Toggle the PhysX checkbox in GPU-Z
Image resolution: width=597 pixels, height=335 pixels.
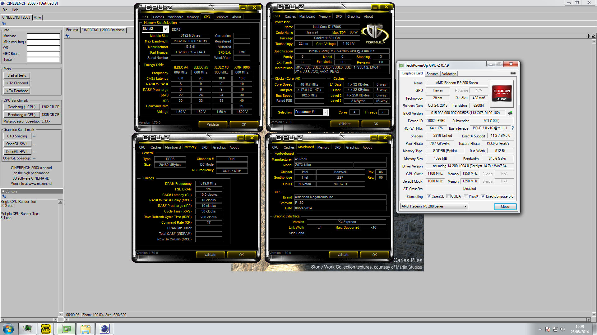[x=466, y=196]
